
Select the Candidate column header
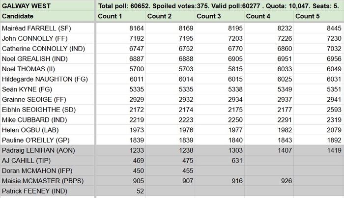48,16
